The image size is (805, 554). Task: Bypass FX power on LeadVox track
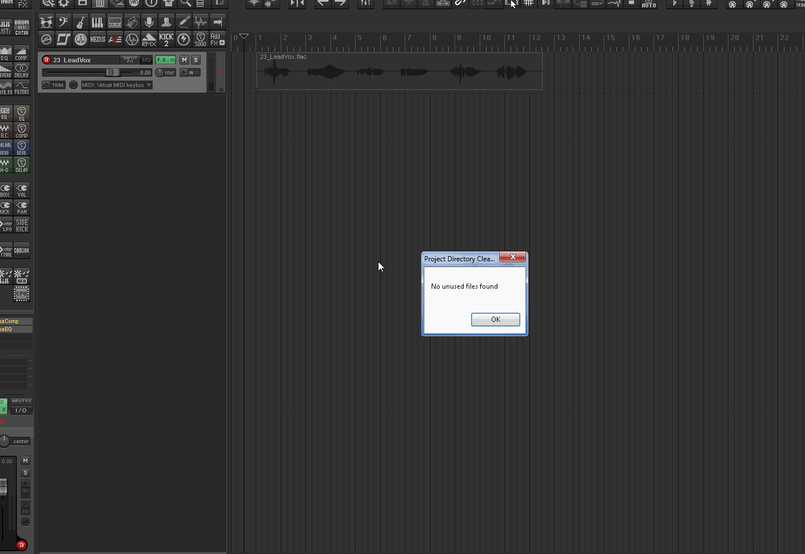click(172, 60)
